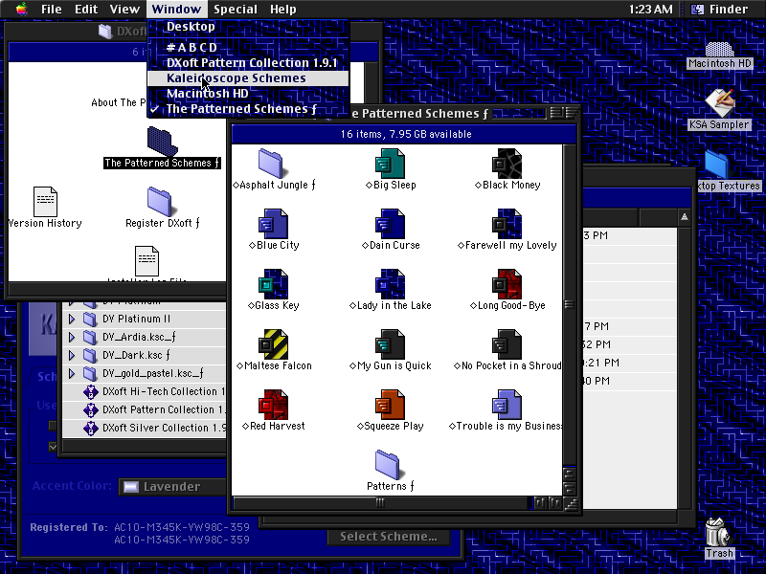This screenshot has width=766, height=574.
Task: Select the Farewell my Lovely scheme icon
Action: (x=507, y=224)
